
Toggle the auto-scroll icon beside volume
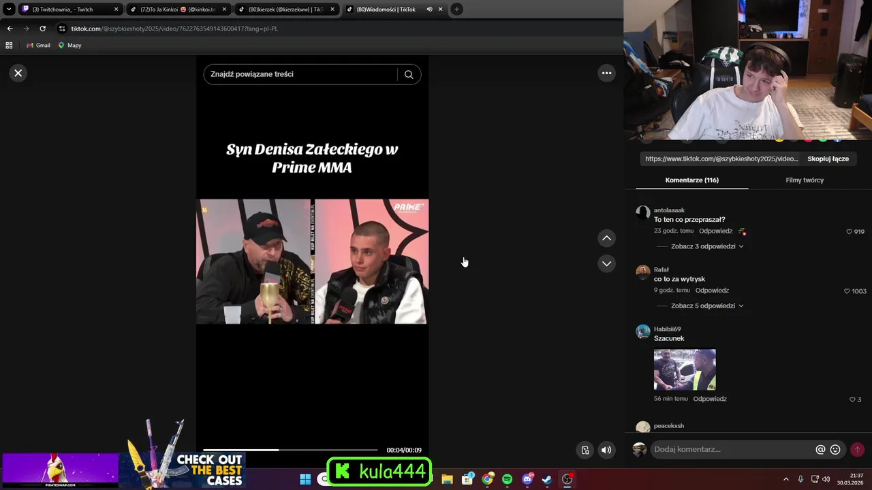click(x=585, y=450)
